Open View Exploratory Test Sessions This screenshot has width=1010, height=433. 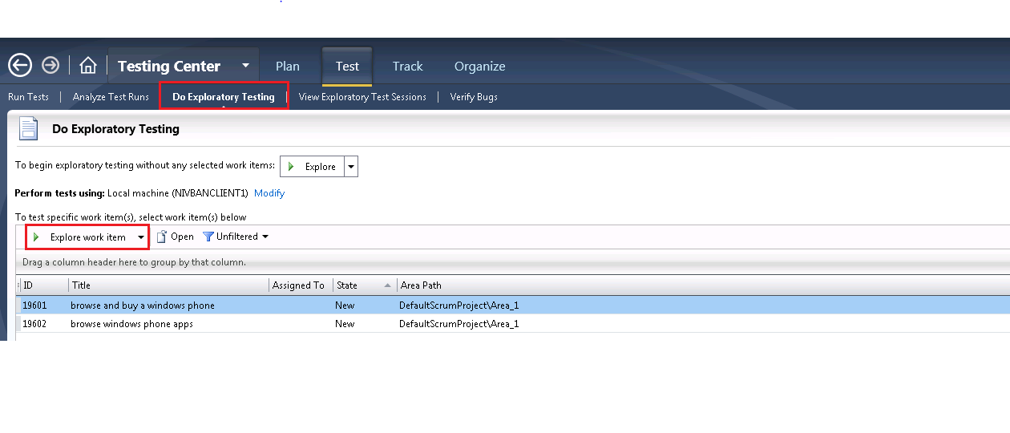(362, 97)
